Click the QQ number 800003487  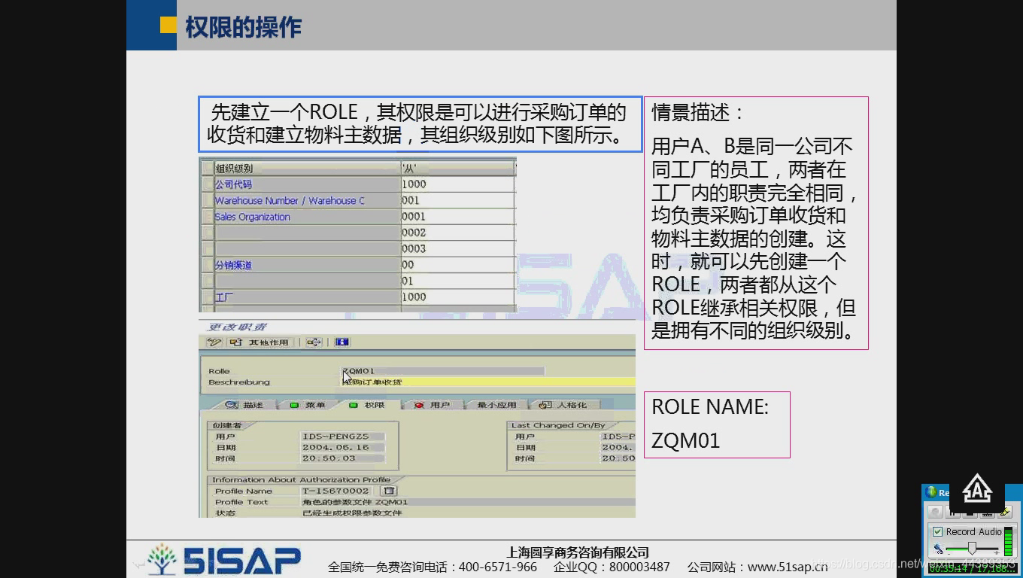[639, 567]
